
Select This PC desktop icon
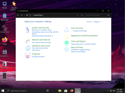coord(4,5)
